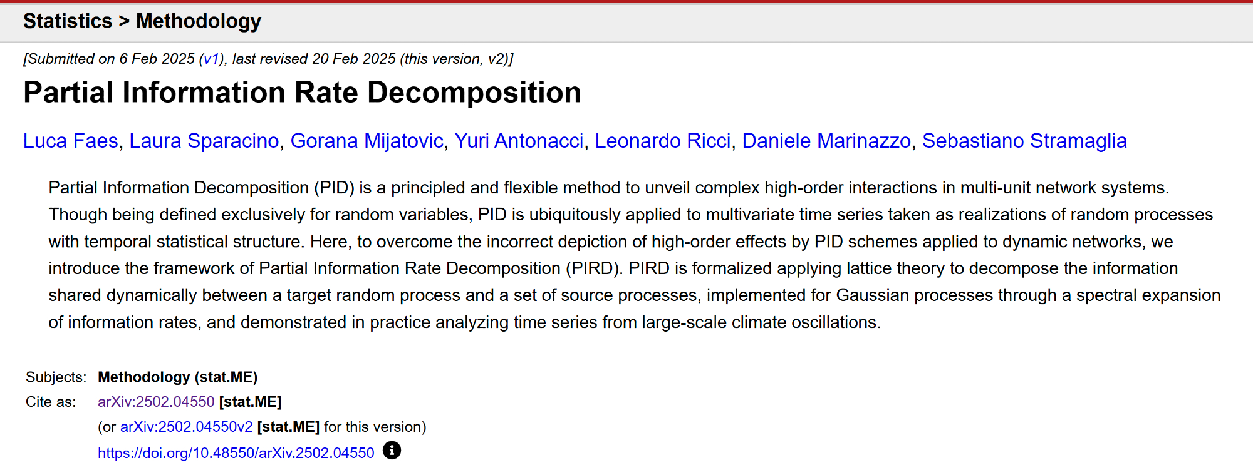Open Daniele Marinazzo author link
This screenshot has height=475, width=1253.
pyautogui.click(x=826, y=141)
